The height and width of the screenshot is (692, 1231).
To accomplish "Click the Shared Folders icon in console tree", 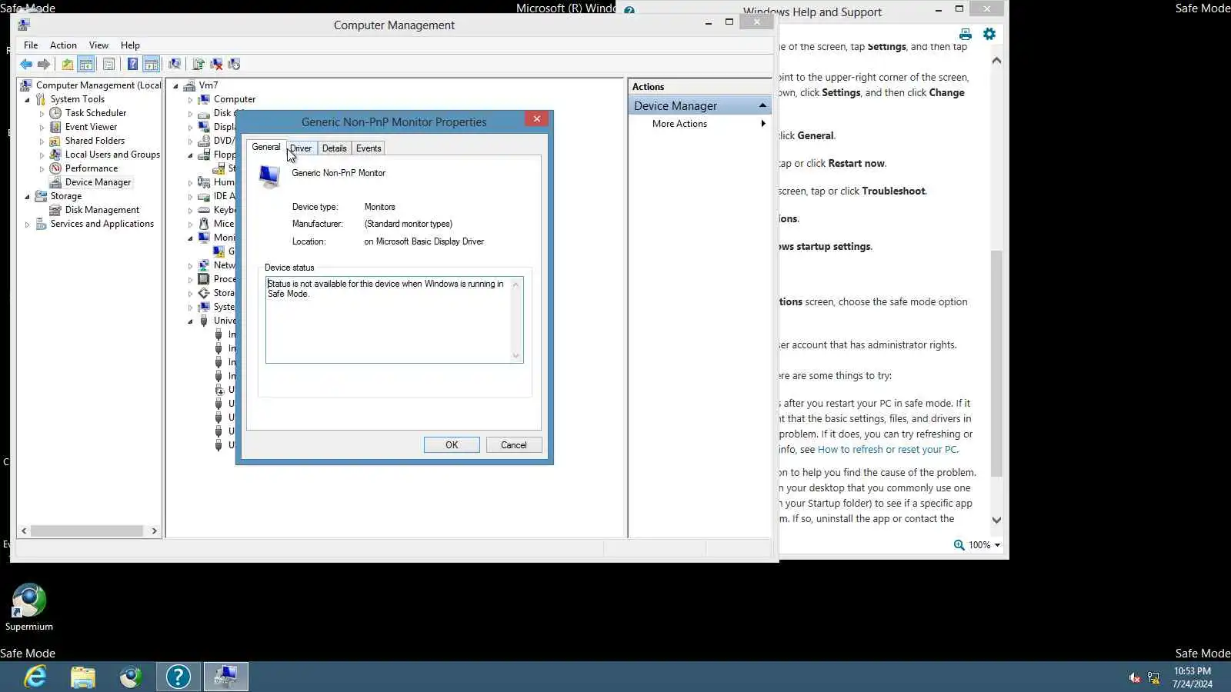I will tap(55, 141).
